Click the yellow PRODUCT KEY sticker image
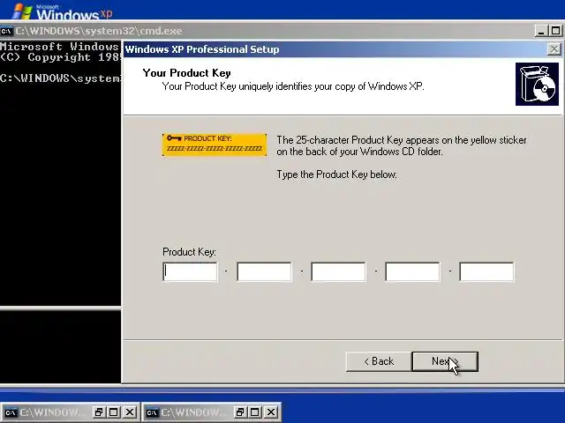The height and width of the screenshot is (423, 565). coord(215,145)
